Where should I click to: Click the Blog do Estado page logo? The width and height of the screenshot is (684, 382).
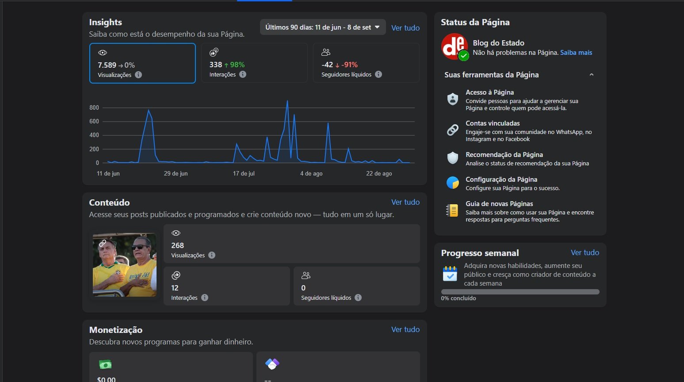pos(454,46)
